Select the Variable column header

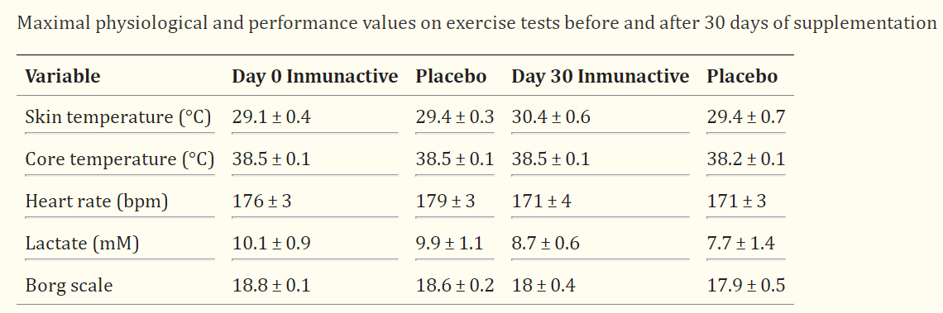(x=63, y=76)
